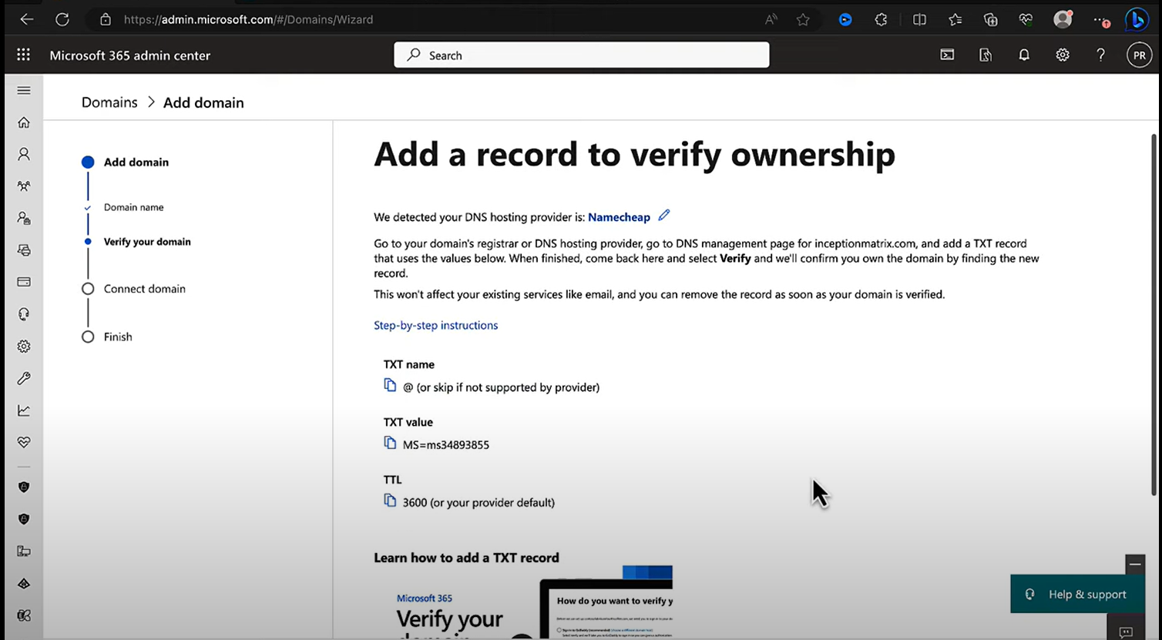Copy the TTL 3600 value

390,501
